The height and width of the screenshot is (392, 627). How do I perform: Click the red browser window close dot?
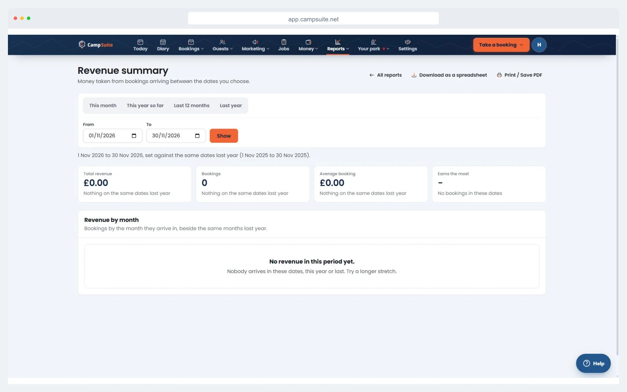coord(15,18)
